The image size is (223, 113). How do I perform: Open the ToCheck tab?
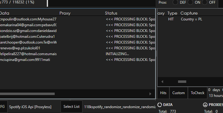point(197,93)
